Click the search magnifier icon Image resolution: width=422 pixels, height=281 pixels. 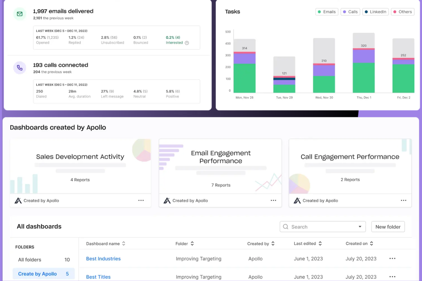click(x=285, y=227)
